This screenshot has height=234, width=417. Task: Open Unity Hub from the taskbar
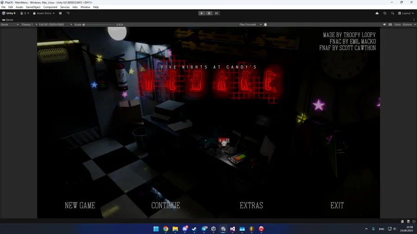point(214,229)
